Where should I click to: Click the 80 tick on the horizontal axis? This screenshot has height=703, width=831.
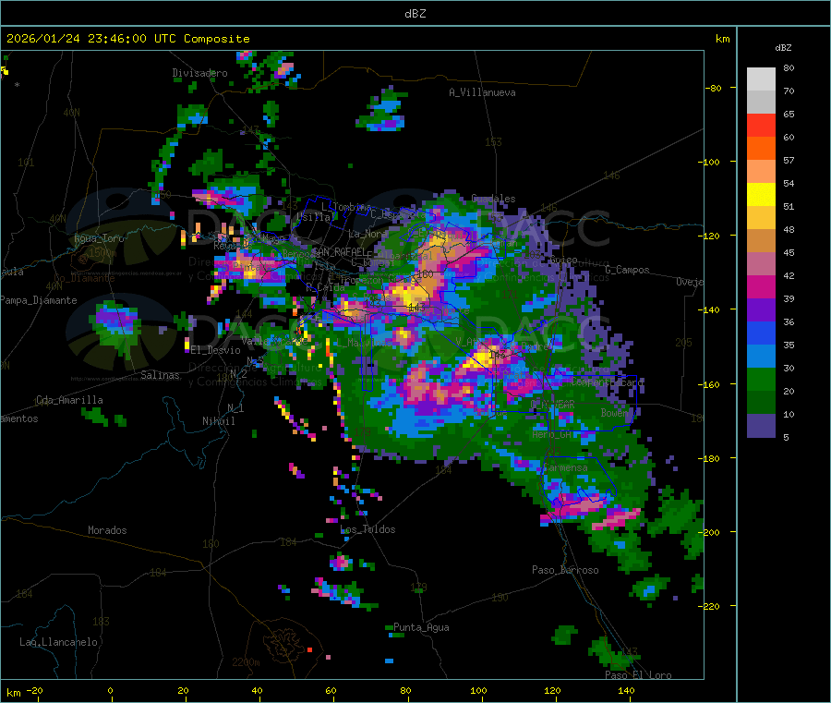[x=405, y=690]
